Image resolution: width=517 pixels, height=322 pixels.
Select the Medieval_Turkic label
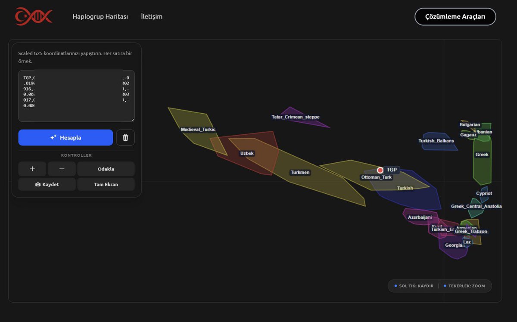tap(198, 130)
